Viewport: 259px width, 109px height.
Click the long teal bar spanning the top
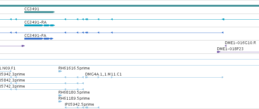tap(130, 6)
